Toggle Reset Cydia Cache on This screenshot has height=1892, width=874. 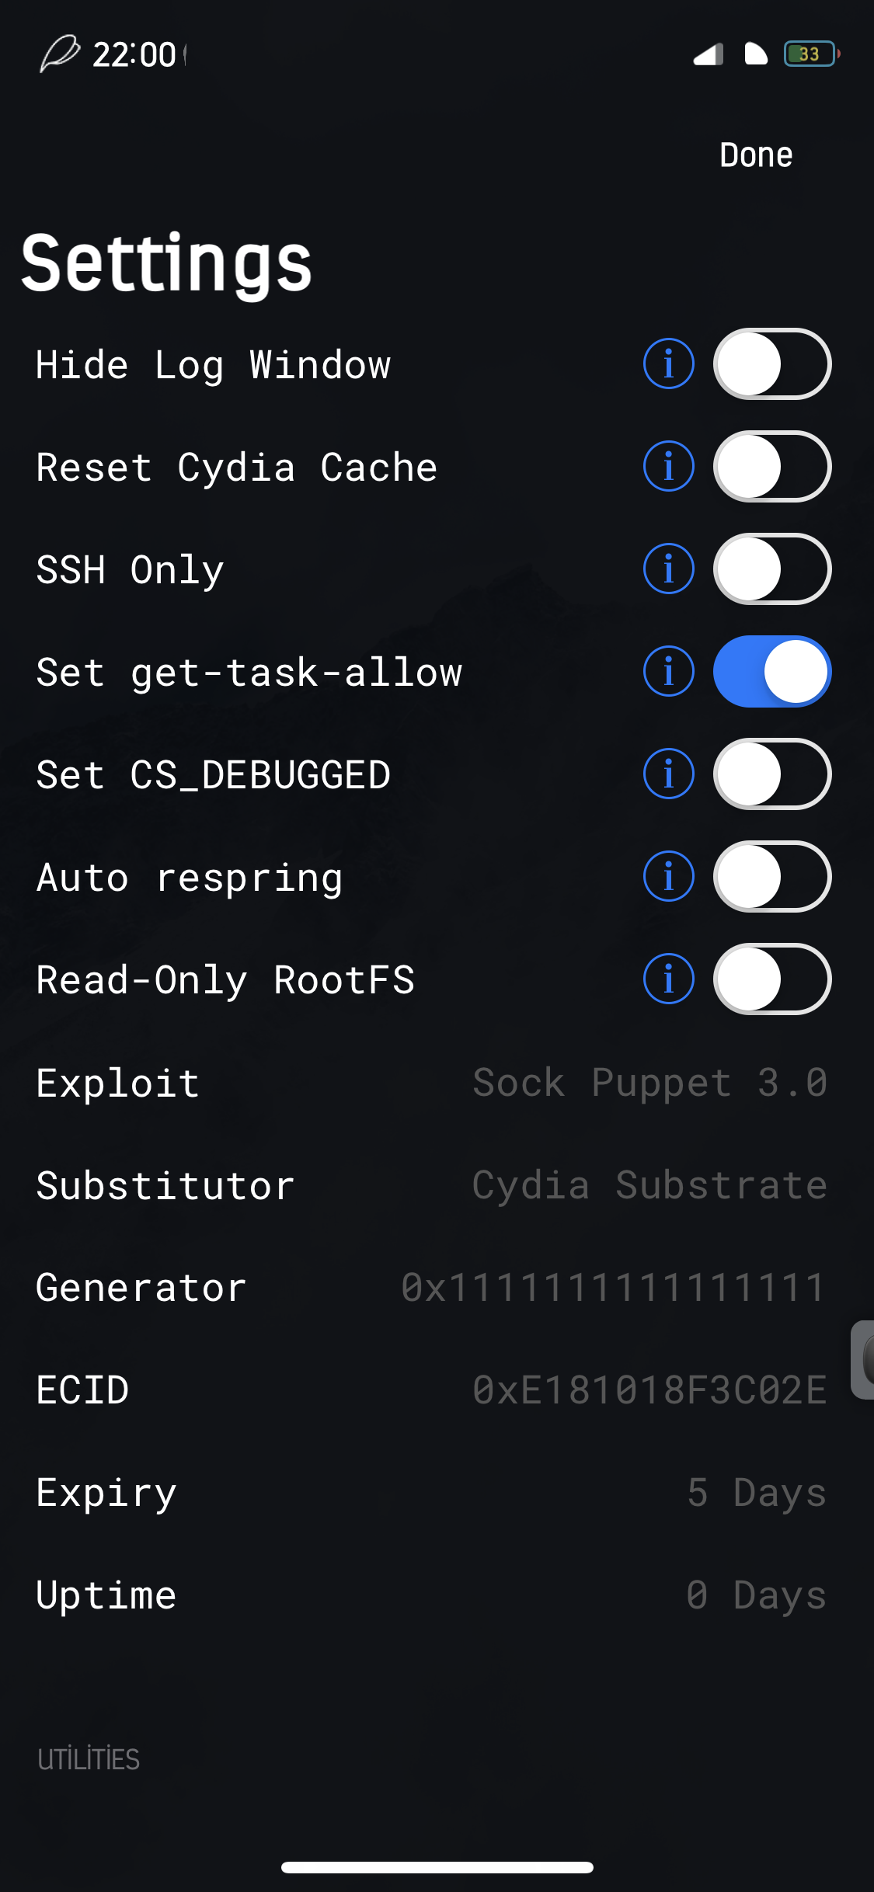click(x=772, y=466)
